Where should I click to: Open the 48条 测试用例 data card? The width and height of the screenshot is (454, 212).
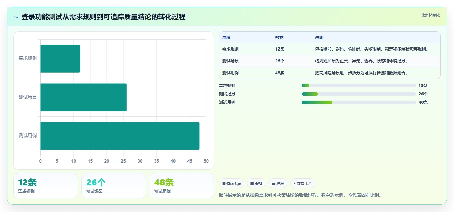[x=182, y=186]
